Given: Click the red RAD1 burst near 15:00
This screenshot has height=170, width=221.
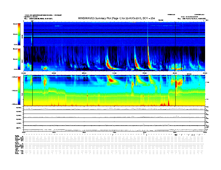Looking at the screenshot, I should tap(136, 64).
